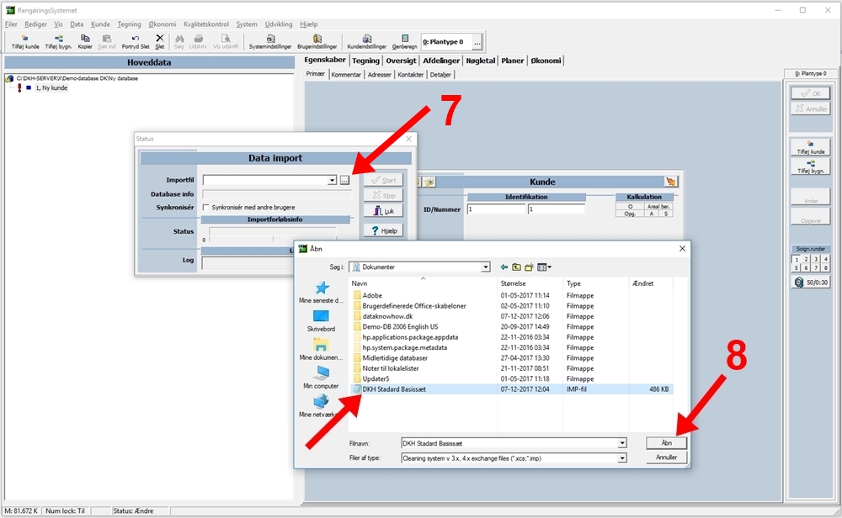Select the Updater5 folder
The width and height of the screenshot is (842, 518).
click(371, 378)
